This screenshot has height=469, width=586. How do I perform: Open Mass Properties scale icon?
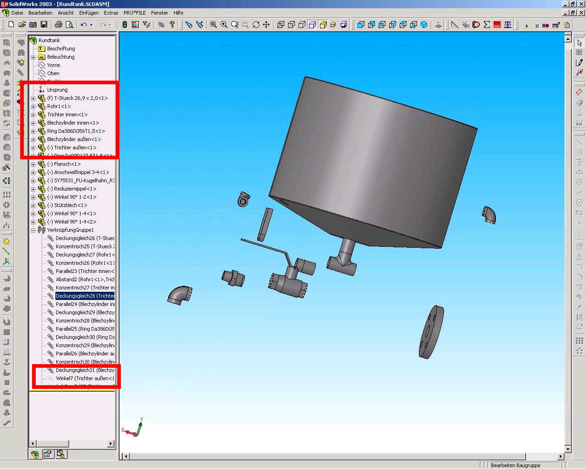point(508,25)
